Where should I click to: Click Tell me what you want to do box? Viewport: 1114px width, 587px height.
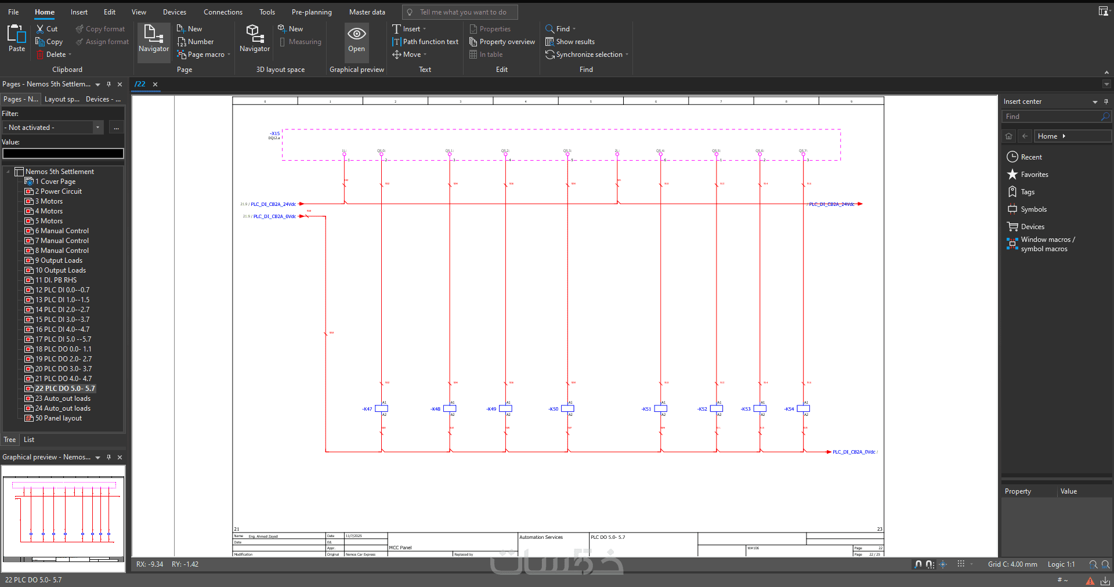460,12
